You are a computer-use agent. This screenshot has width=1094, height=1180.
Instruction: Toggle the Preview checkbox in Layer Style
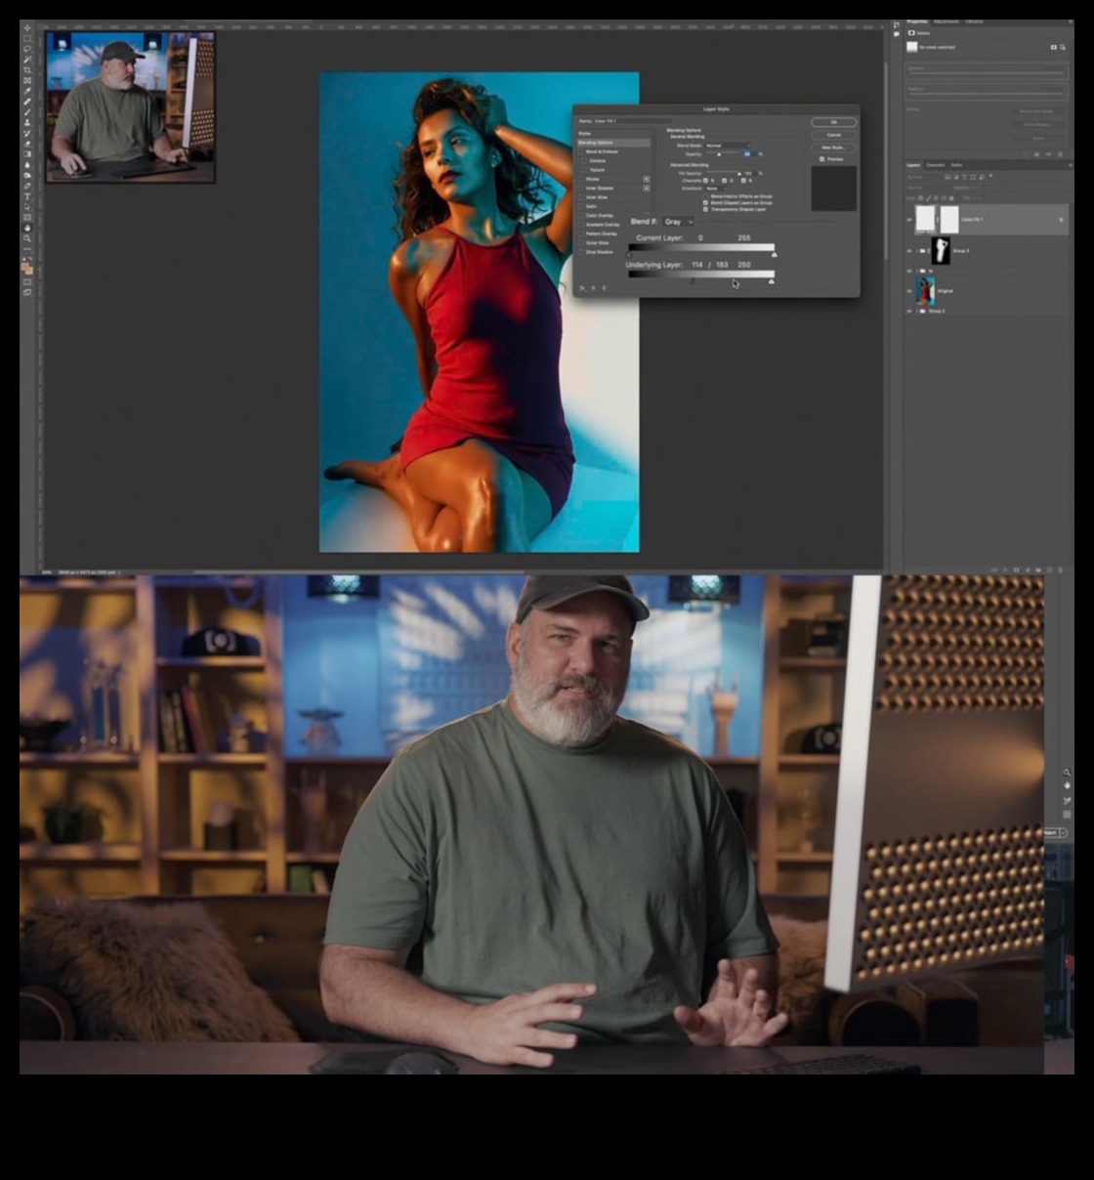pos(822,159)
